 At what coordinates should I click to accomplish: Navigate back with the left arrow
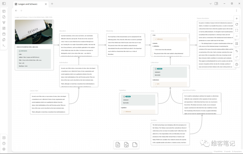16,11
